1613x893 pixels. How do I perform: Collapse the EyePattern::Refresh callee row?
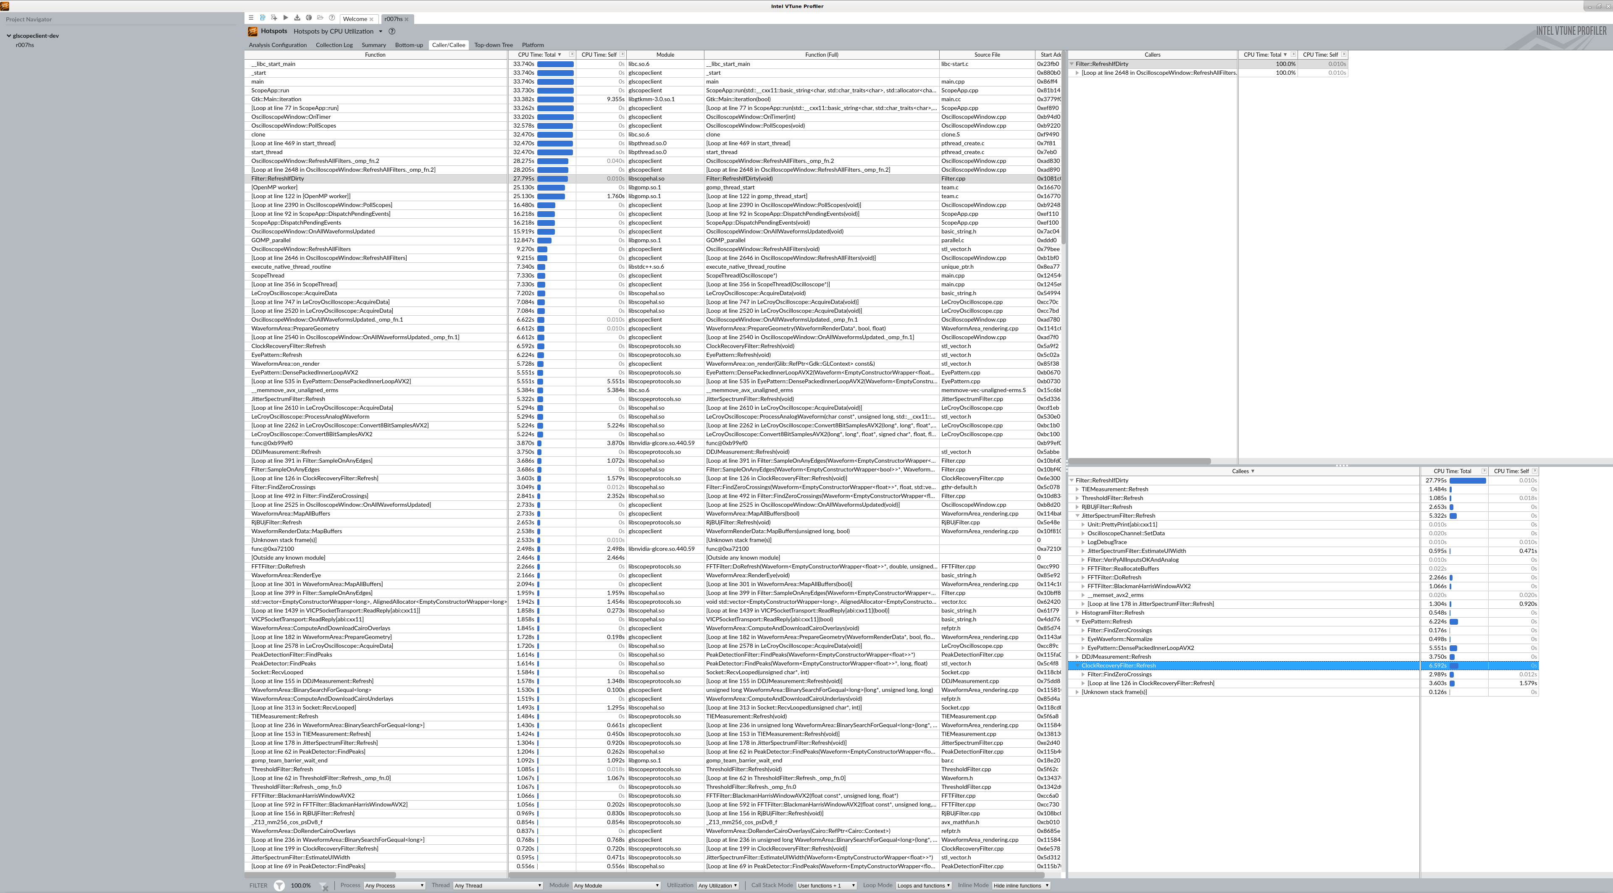[x=1077, y=621]
